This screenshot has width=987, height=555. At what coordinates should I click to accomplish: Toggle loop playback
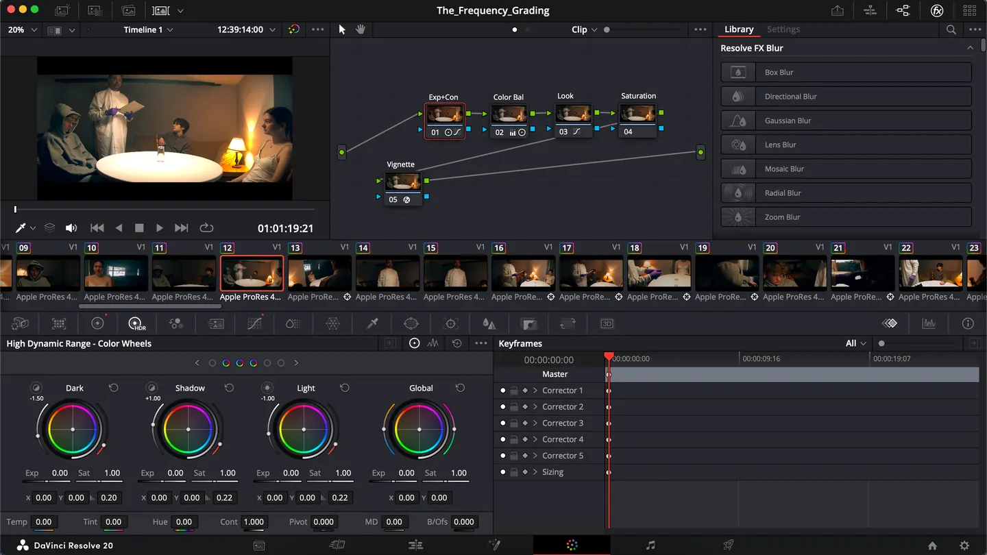coord(206,227)
